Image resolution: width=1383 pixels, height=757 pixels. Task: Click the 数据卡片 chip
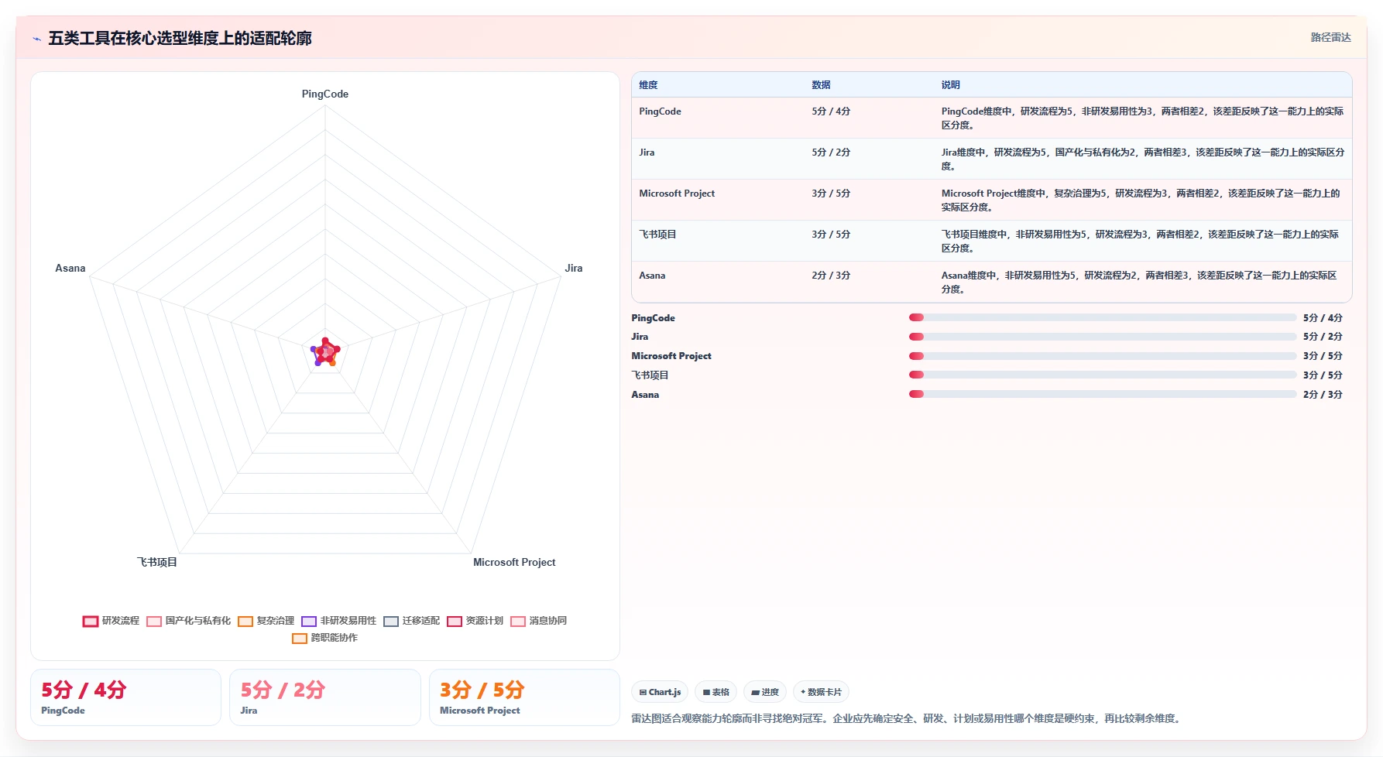821,692
